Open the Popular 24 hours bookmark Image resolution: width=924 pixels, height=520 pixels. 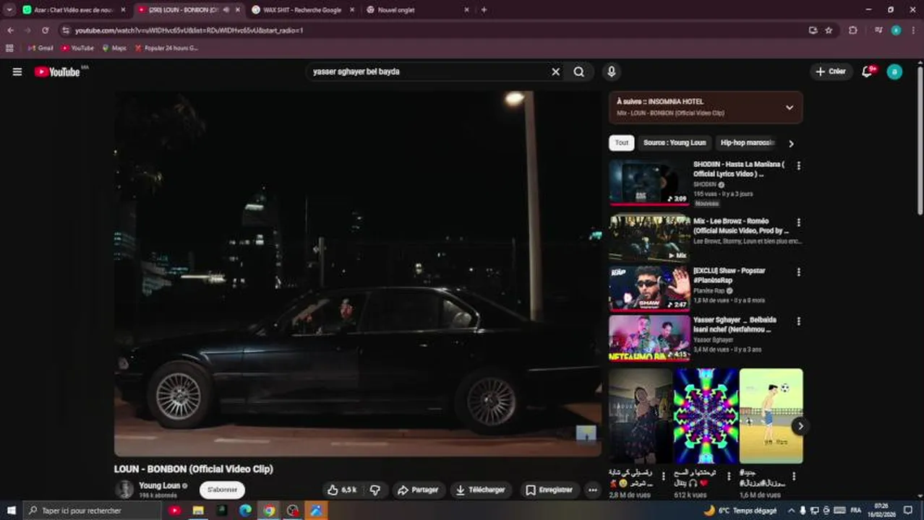(166, 48)
